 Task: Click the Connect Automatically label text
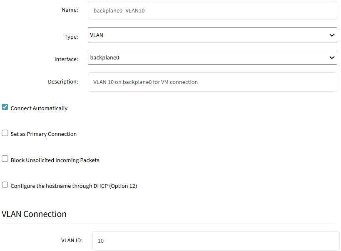point(39,108)
